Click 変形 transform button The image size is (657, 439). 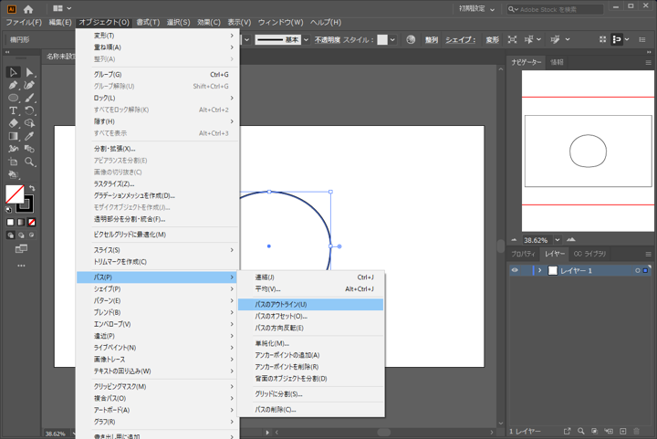click(x=493, y=40)
